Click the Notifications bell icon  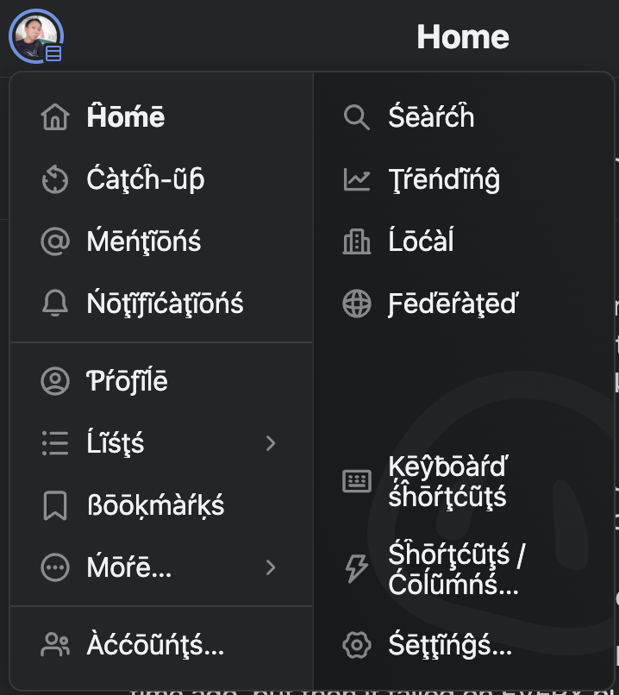(x=55, y=304)
